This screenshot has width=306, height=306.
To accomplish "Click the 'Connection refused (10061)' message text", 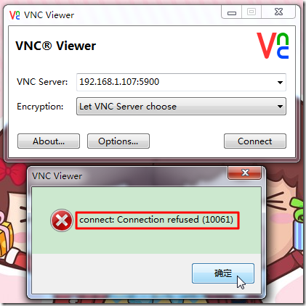I will [175, 220].
